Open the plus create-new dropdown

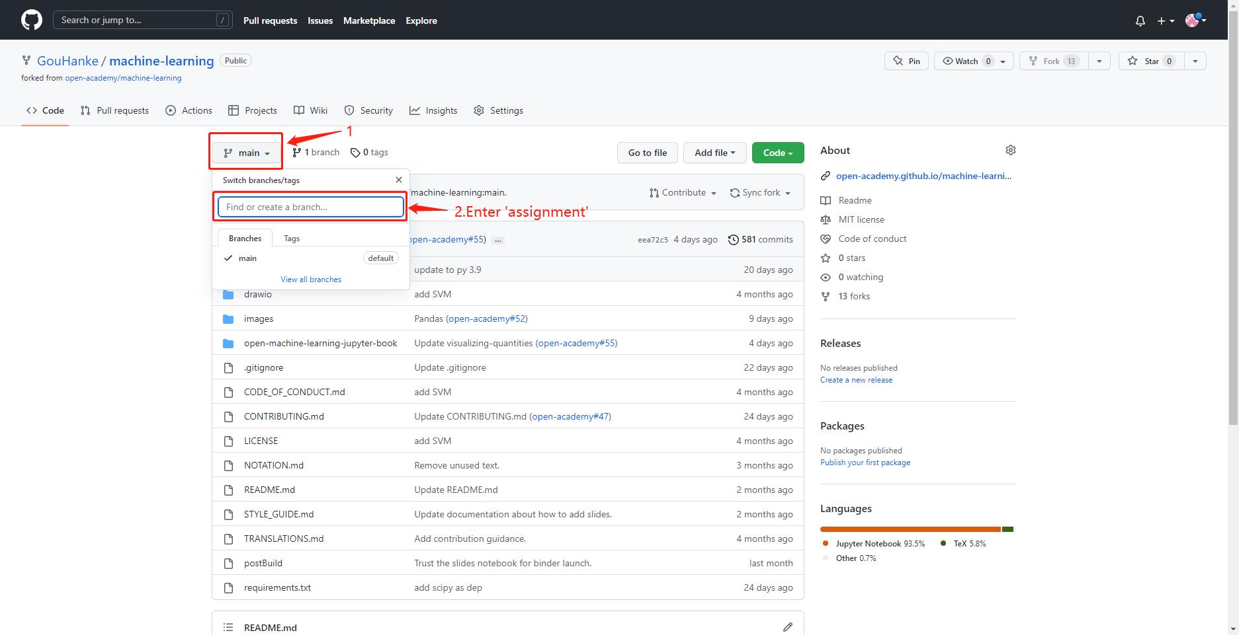click(1166, 20)
